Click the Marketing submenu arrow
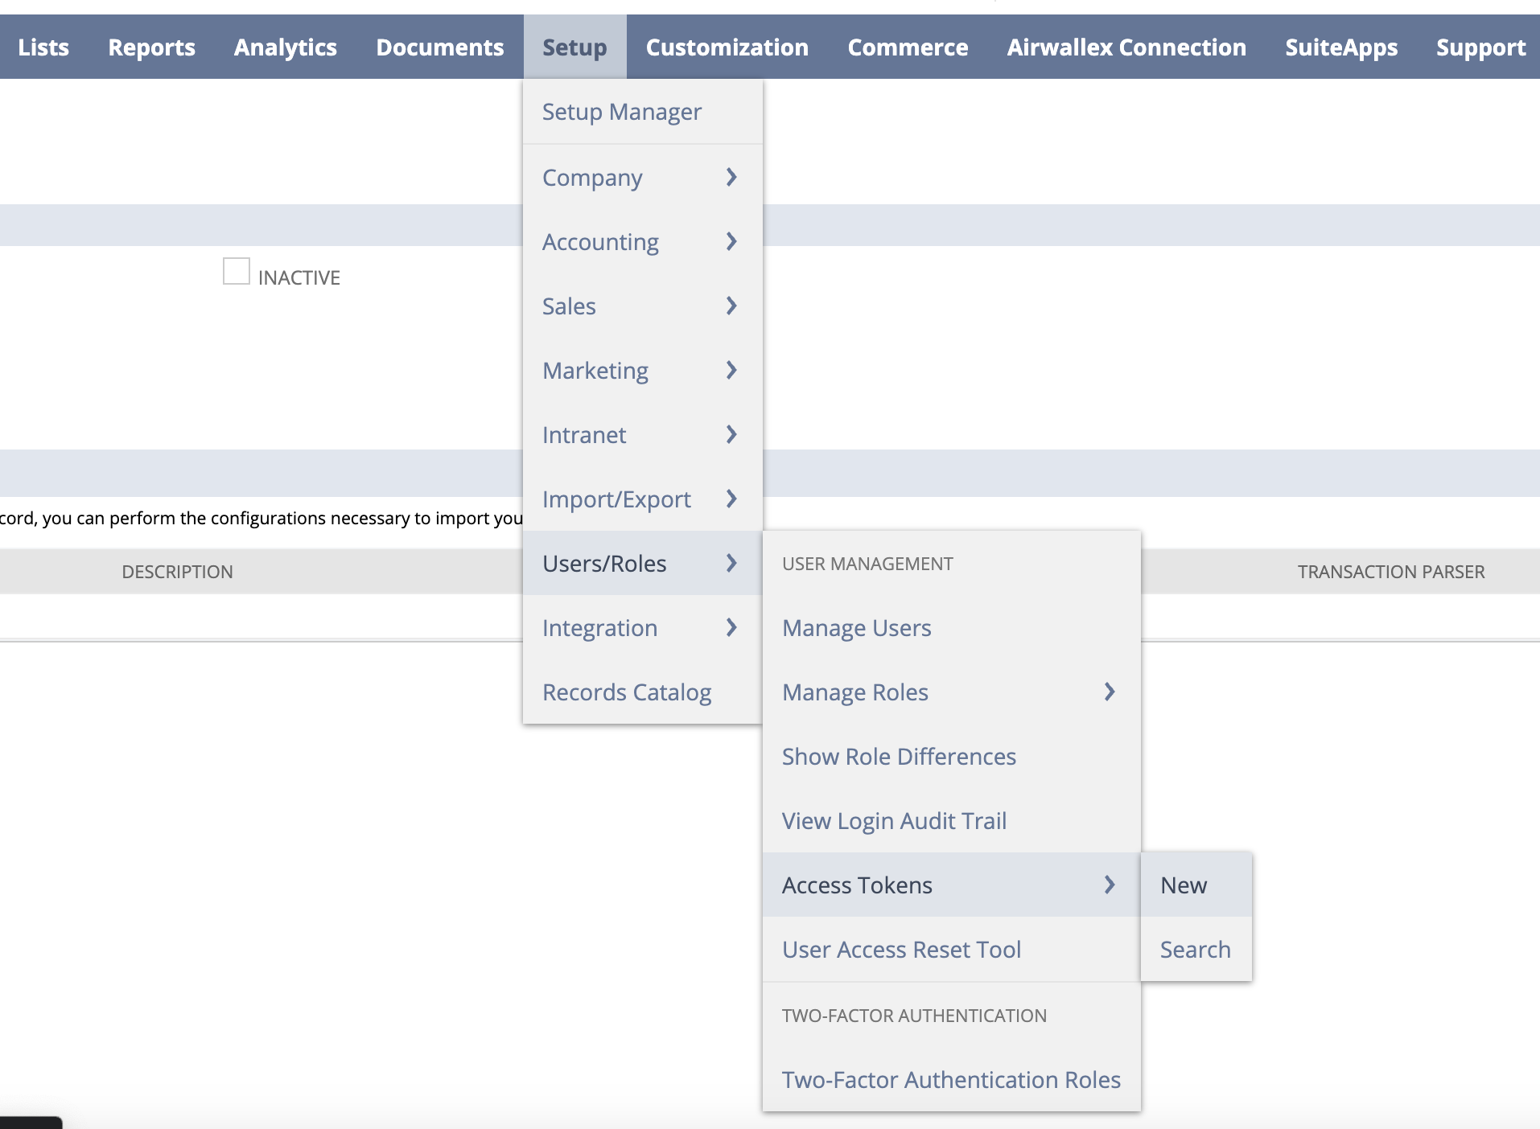This screenshot has width=1540, height=1129. (x=731, y=370)
